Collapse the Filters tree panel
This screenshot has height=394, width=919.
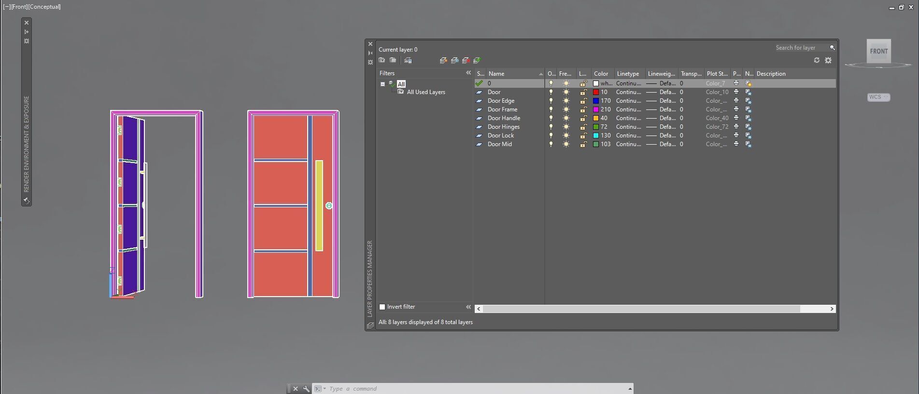coord(468,73)
